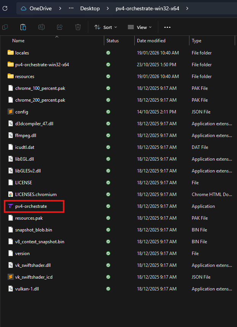Select the resources folder icon
This screenshot has width=237, height=327.
10,77
